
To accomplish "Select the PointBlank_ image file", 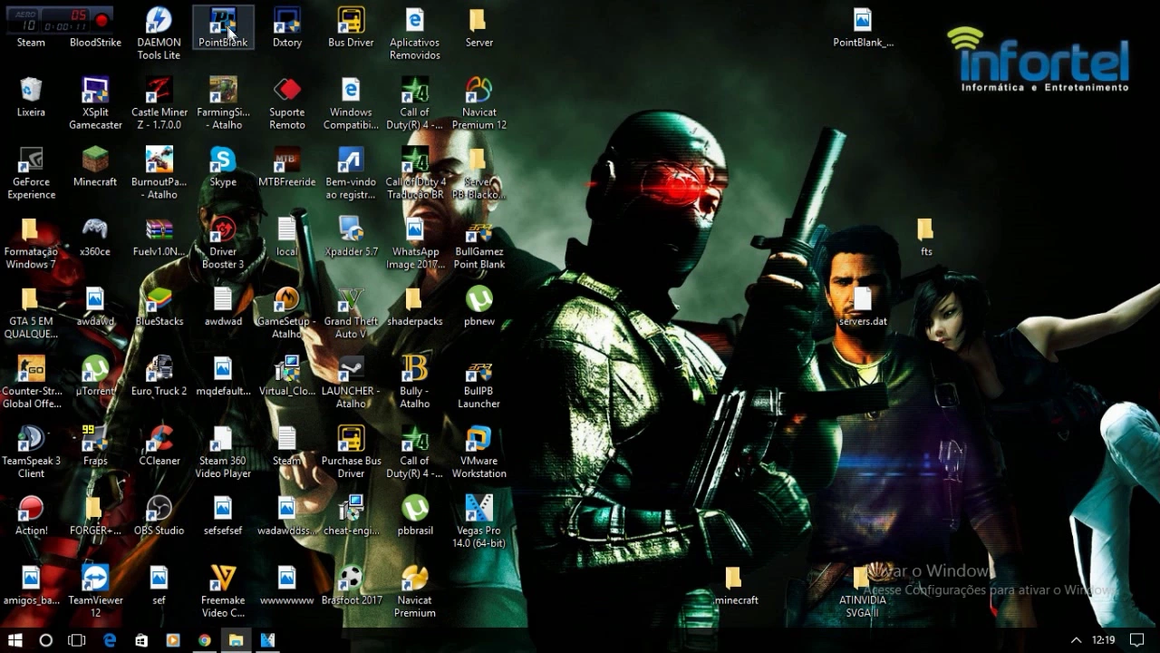I will click(x=862, y=28).
